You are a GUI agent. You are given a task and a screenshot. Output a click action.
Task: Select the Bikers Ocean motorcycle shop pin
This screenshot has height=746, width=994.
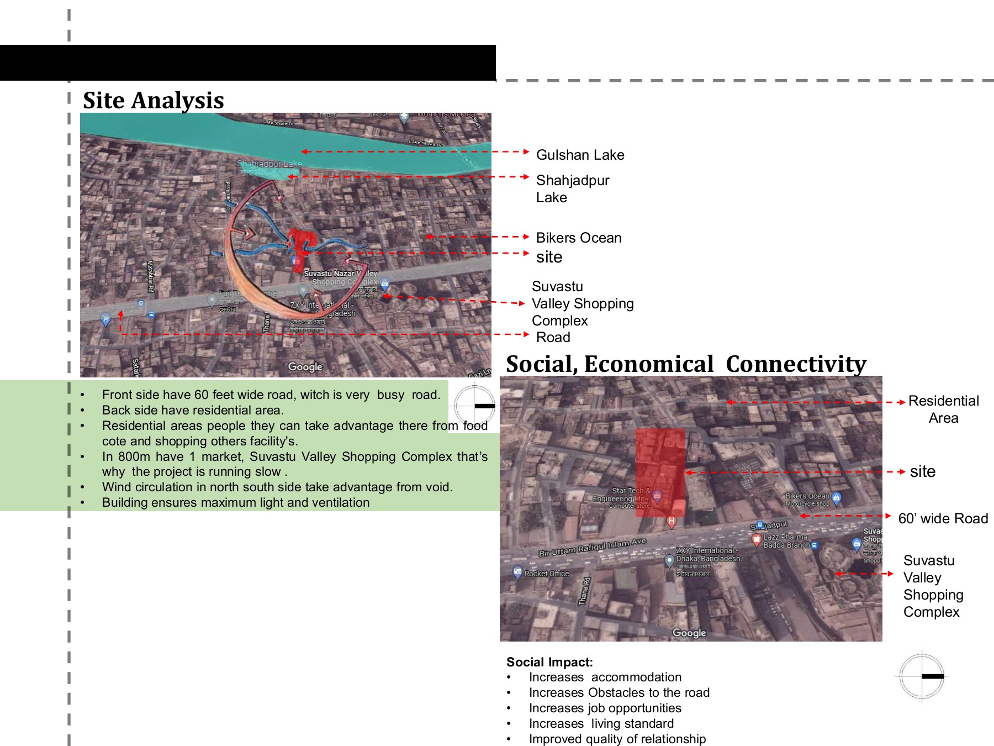(x=836, y=498)
